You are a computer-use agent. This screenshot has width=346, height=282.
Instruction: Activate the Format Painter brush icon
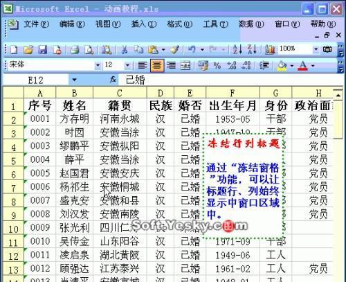point(175,49)
